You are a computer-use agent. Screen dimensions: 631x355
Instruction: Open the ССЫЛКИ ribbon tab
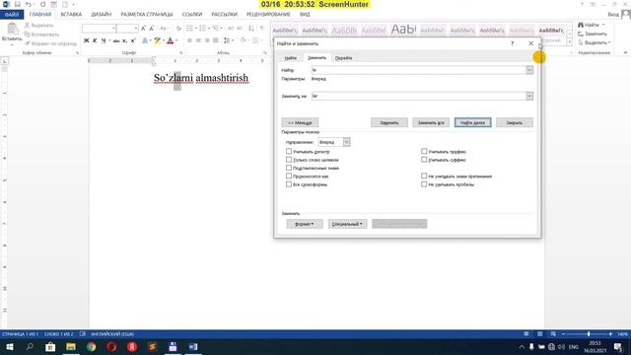[x=192, y=15]
